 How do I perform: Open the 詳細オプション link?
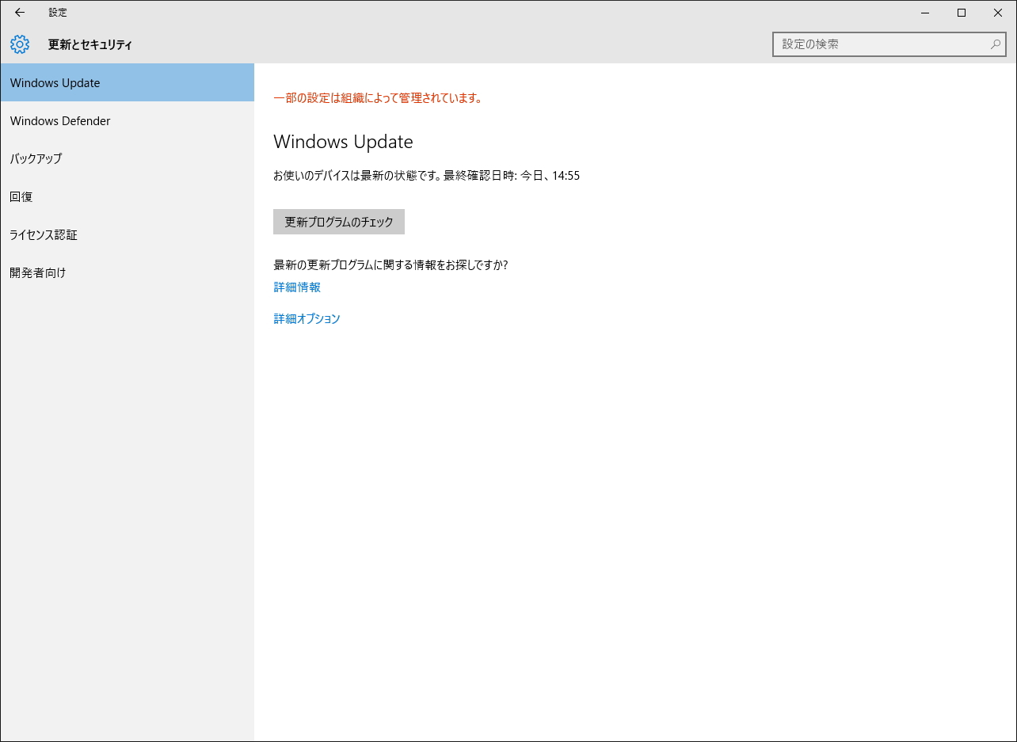[307, 319]
